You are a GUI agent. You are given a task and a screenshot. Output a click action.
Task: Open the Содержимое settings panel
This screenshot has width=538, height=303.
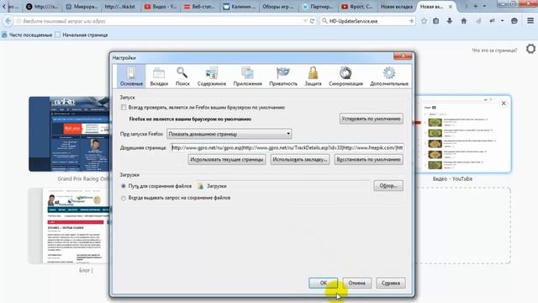[212, 77]
